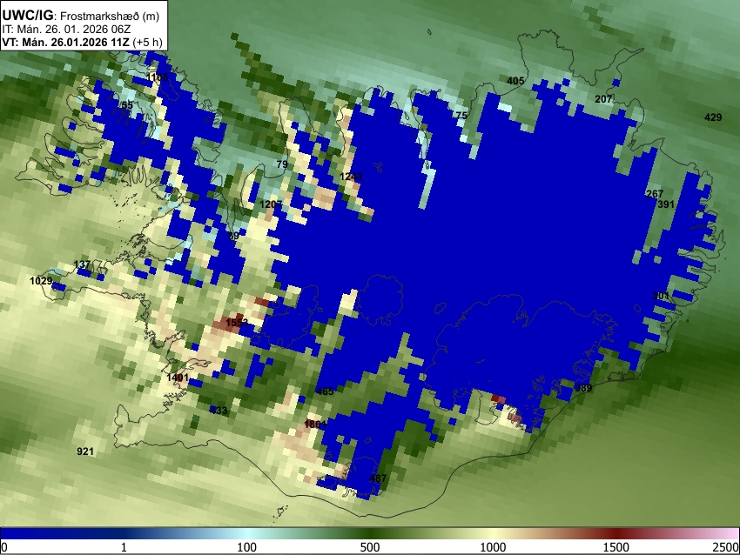This screenshot has width=740, height=555.
Task: Click the map value '1207'
Action: 271,204
